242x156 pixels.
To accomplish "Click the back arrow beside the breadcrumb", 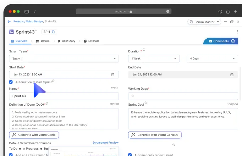I will pos(9,22).
